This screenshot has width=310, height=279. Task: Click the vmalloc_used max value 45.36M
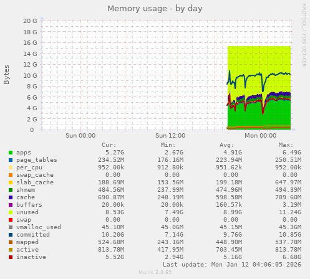click(x=290, y=227)
